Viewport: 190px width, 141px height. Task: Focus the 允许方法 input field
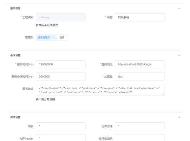(x=139, y=126)
